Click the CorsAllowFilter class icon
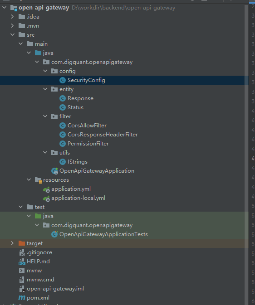This screenshot has height=305, width=255. (62, 126)
